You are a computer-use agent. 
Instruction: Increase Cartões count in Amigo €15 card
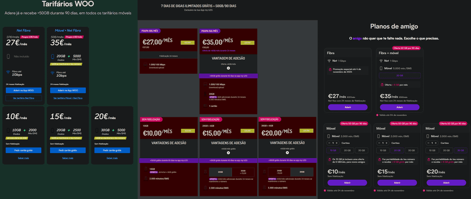(386, 143)
